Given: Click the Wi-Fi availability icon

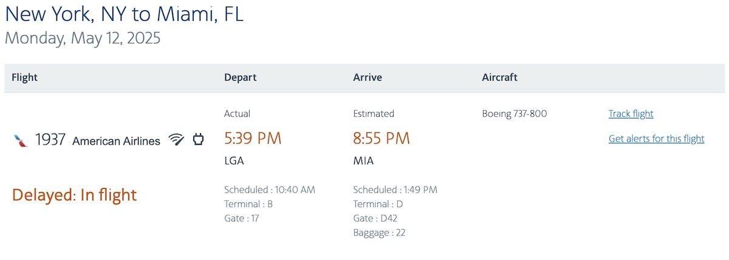Looking at the screenshot, I should tap(177, 140).
